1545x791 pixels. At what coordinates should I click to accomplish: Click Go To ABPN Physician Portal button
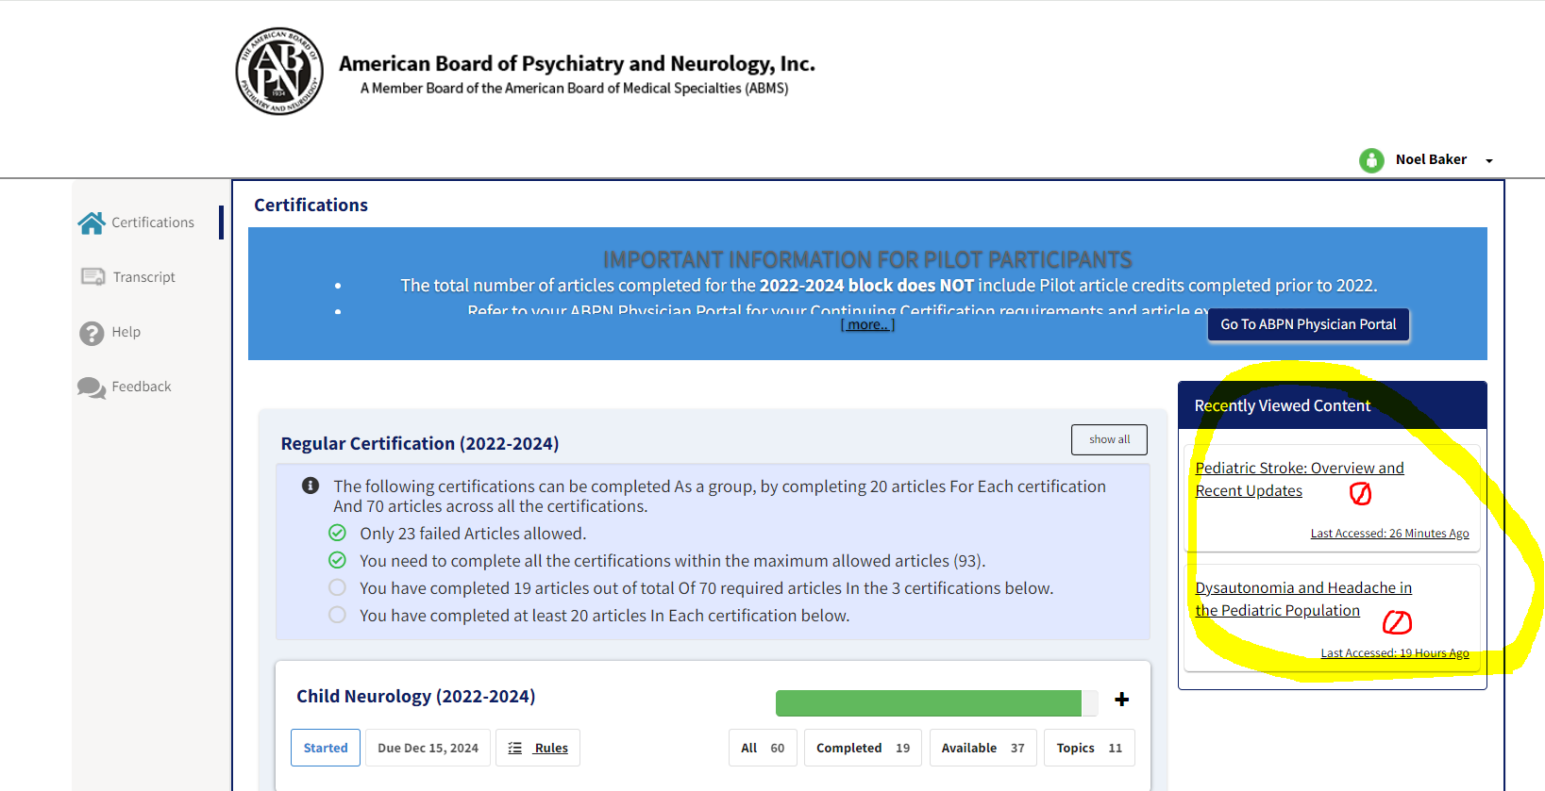(x=1308, y=324)
